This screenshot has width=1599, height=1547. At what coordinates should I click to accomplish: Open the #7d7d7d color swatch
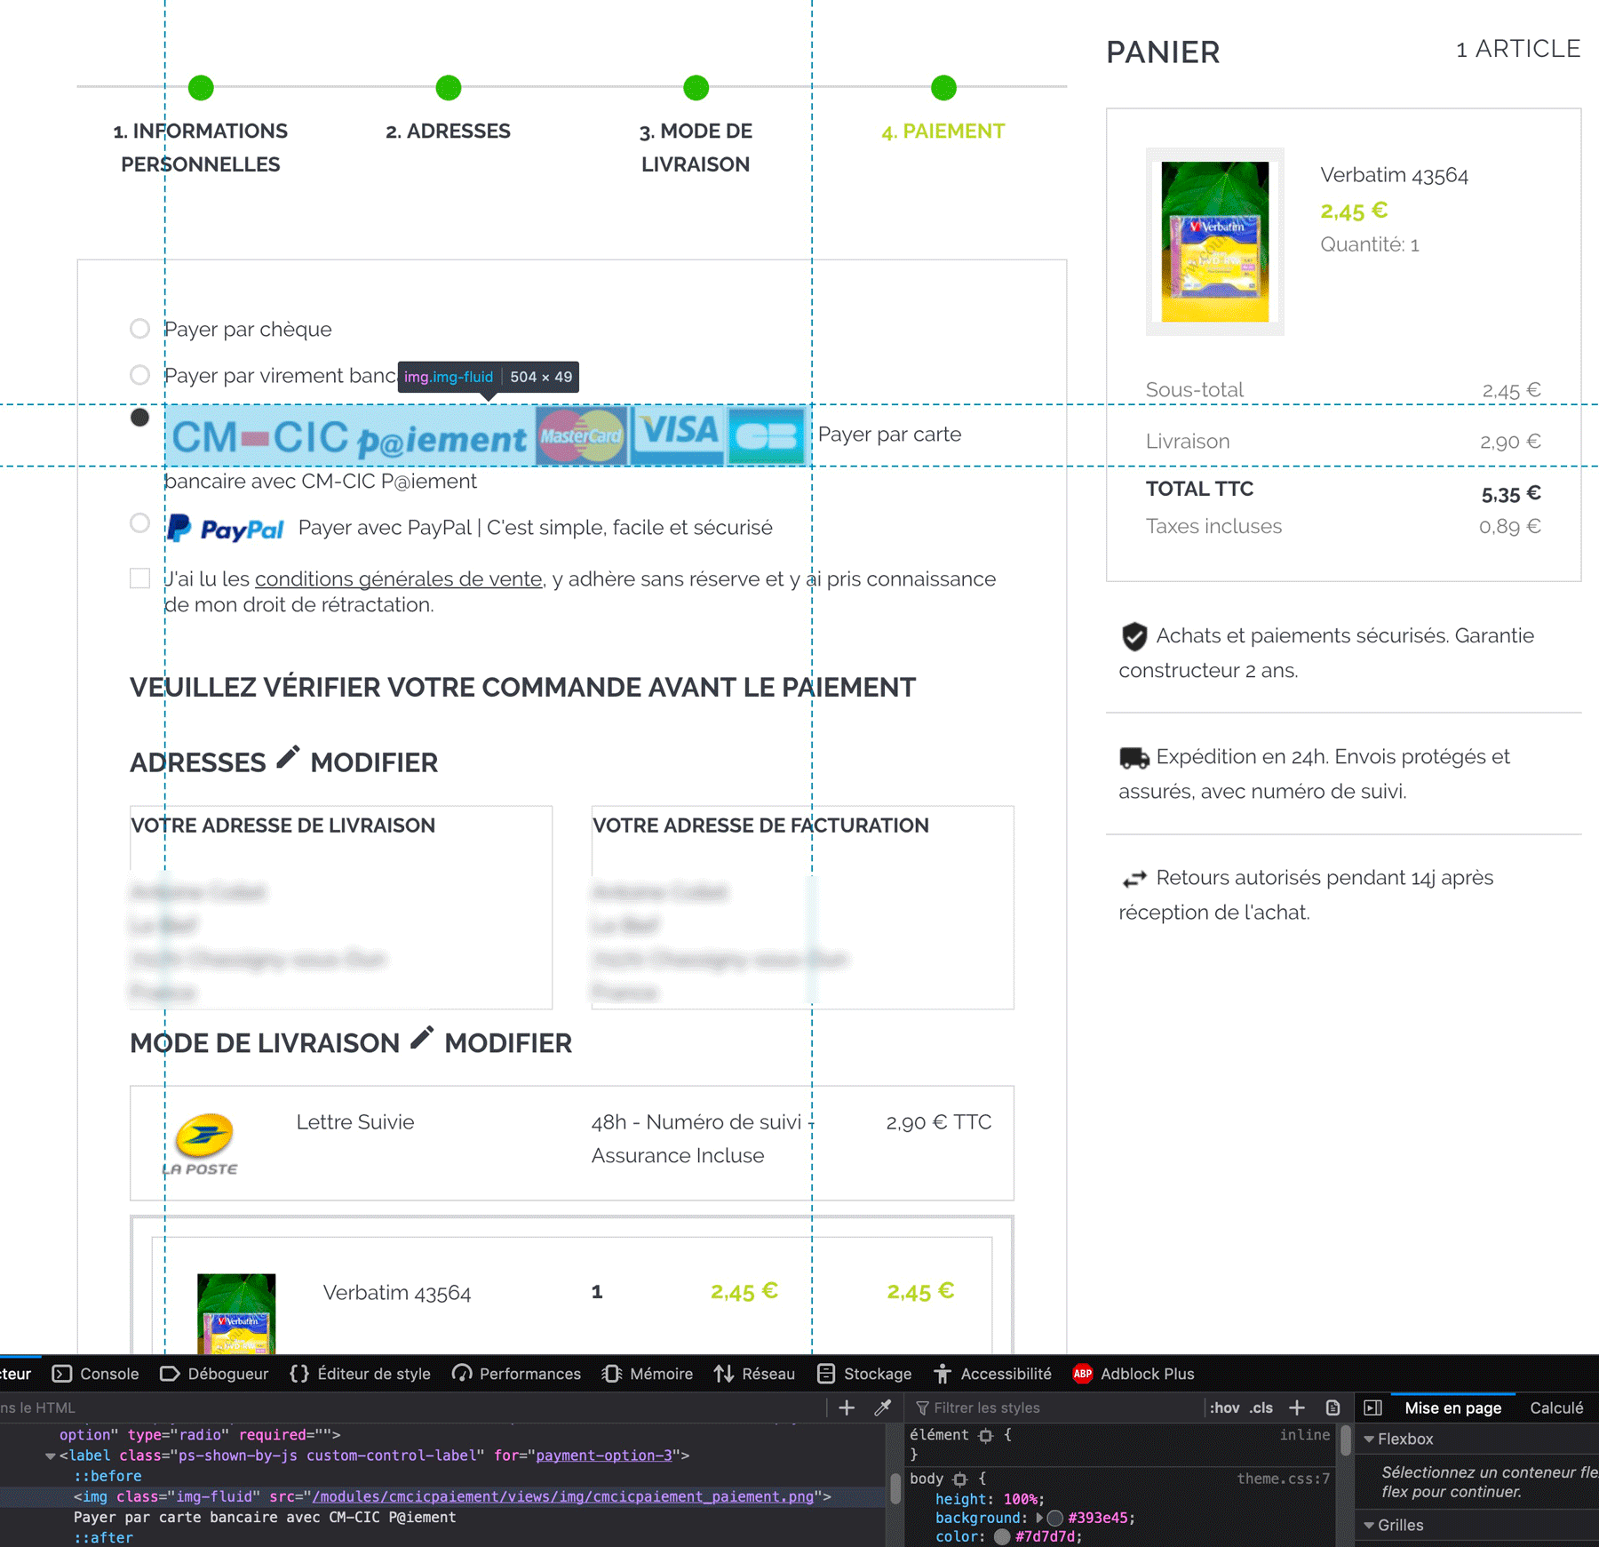[x=1002, y=1536]
